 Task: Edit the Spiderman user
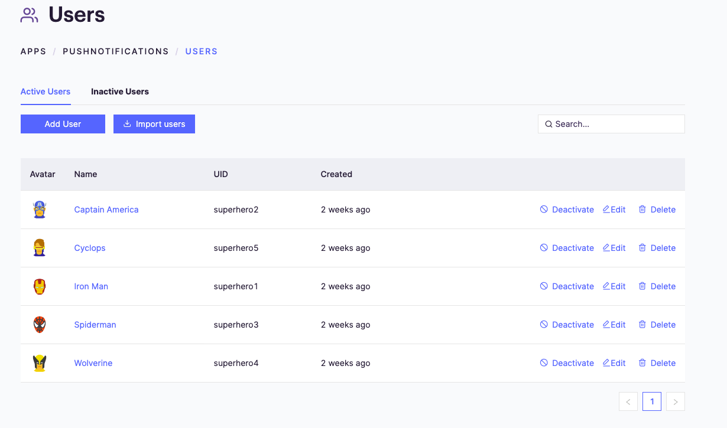click(614, 325)
